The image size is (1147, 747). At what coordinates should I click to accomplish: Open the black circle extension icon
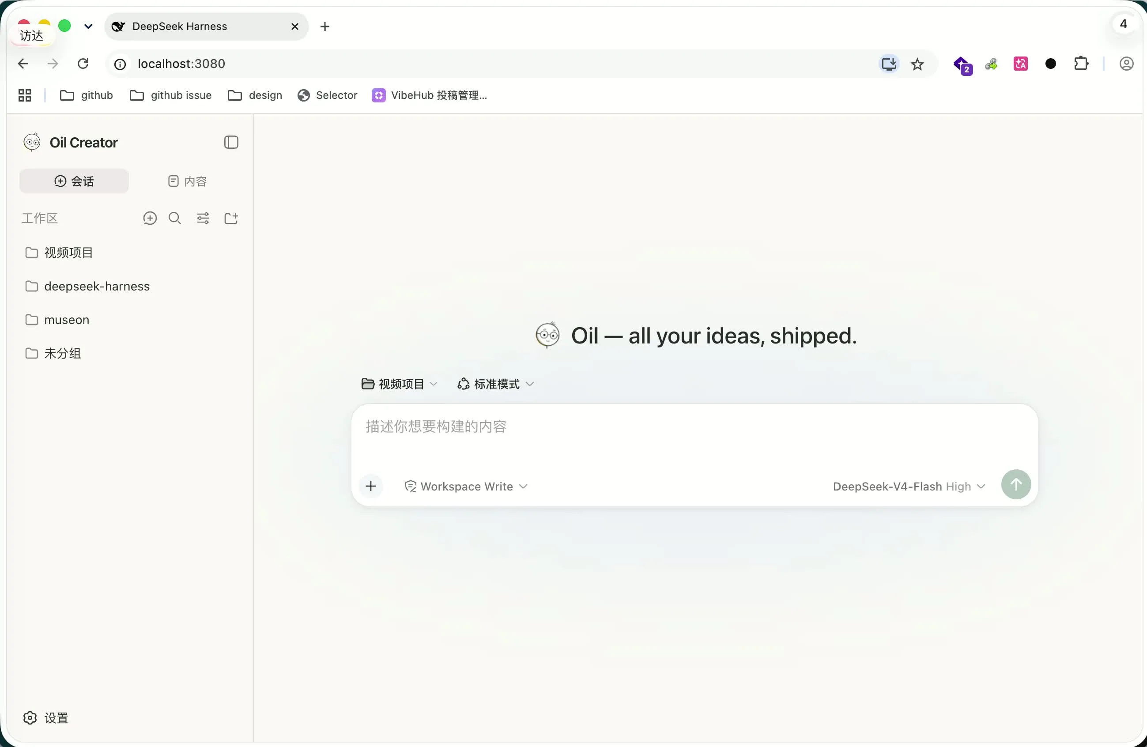(1051, 64)
